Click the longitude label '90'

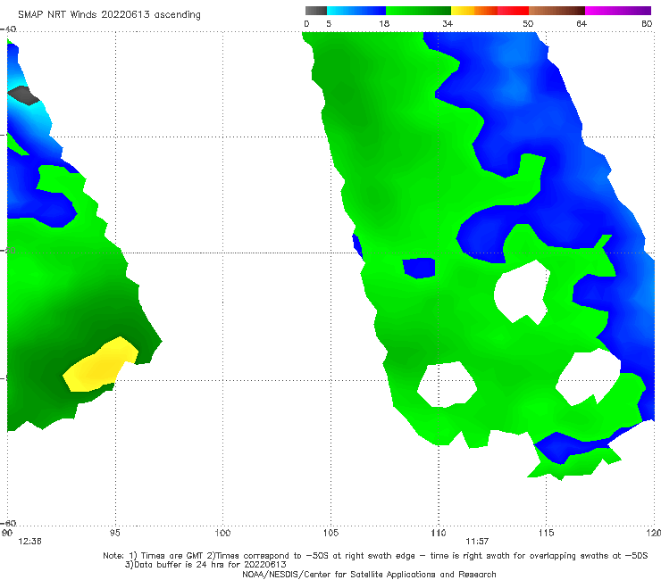7,534
